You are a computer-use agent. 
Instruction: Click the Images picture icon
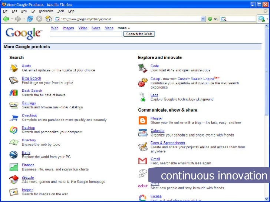pos(14,192)
